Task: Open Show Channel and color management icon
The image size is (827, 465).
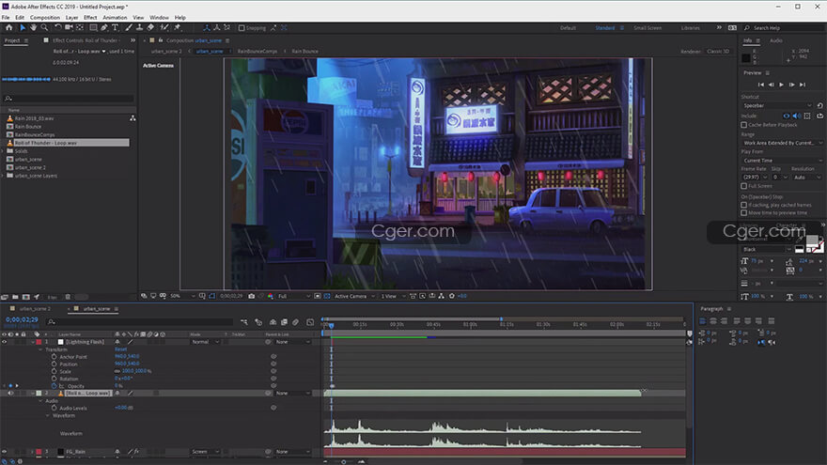Action: coord(271,296)
